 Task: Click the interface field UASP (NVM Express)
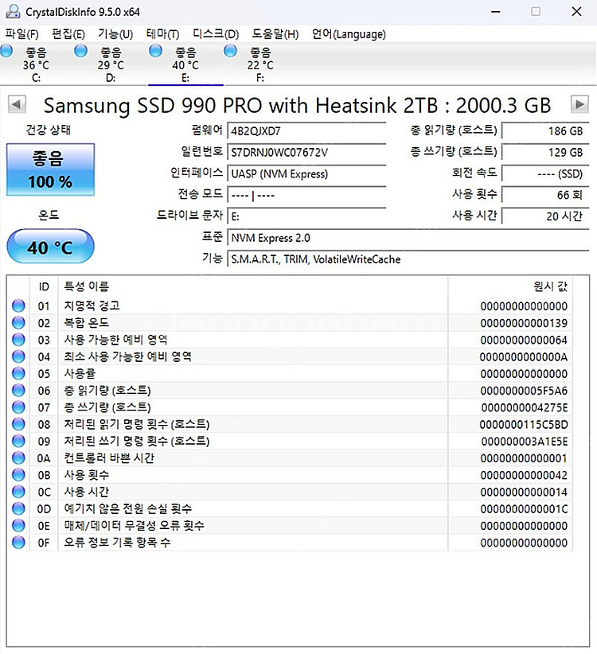coord(306,173)
